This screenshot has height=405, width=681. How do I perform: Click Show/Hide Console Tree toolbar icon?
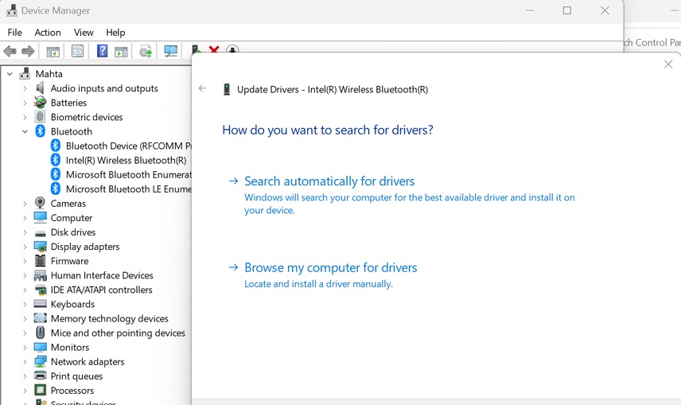pos(53,52)
